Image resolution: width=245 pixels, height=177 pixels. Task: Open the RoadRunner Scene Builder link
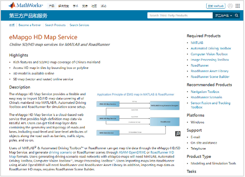210,77
